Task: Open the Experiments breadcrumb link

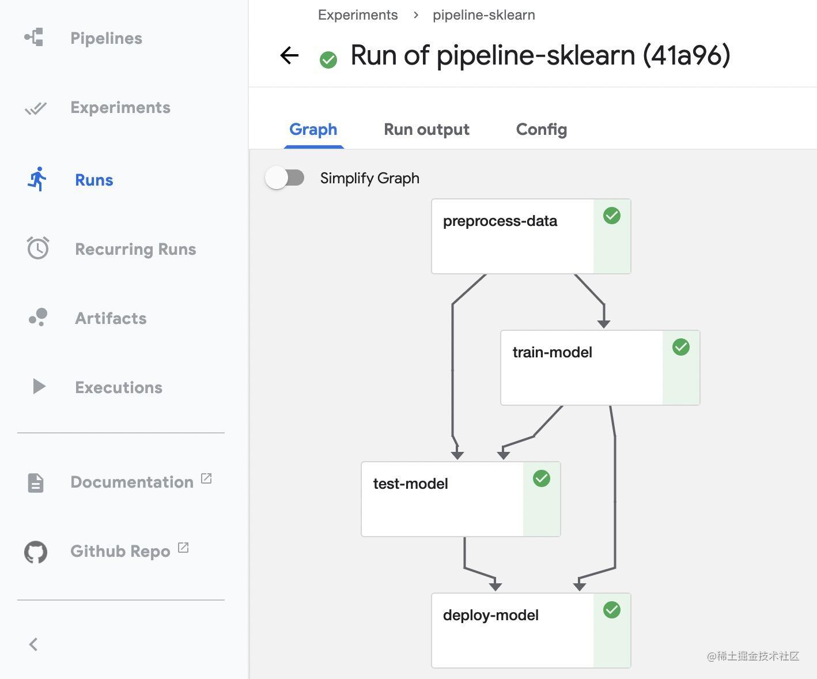Action: 357,14
